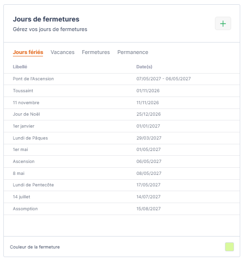Viewport: 245px width, 259px height.
Task: Select the Lundi de Pâques row
Action: pyautogui.click(x=122, y=138)
